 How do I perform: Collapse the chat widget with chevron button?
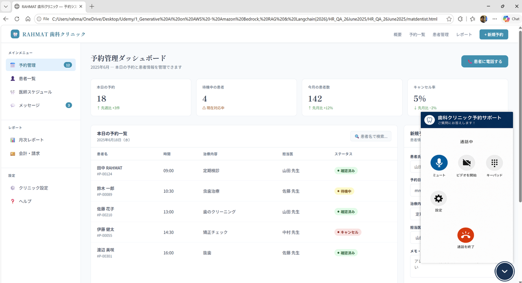point(505,271)
